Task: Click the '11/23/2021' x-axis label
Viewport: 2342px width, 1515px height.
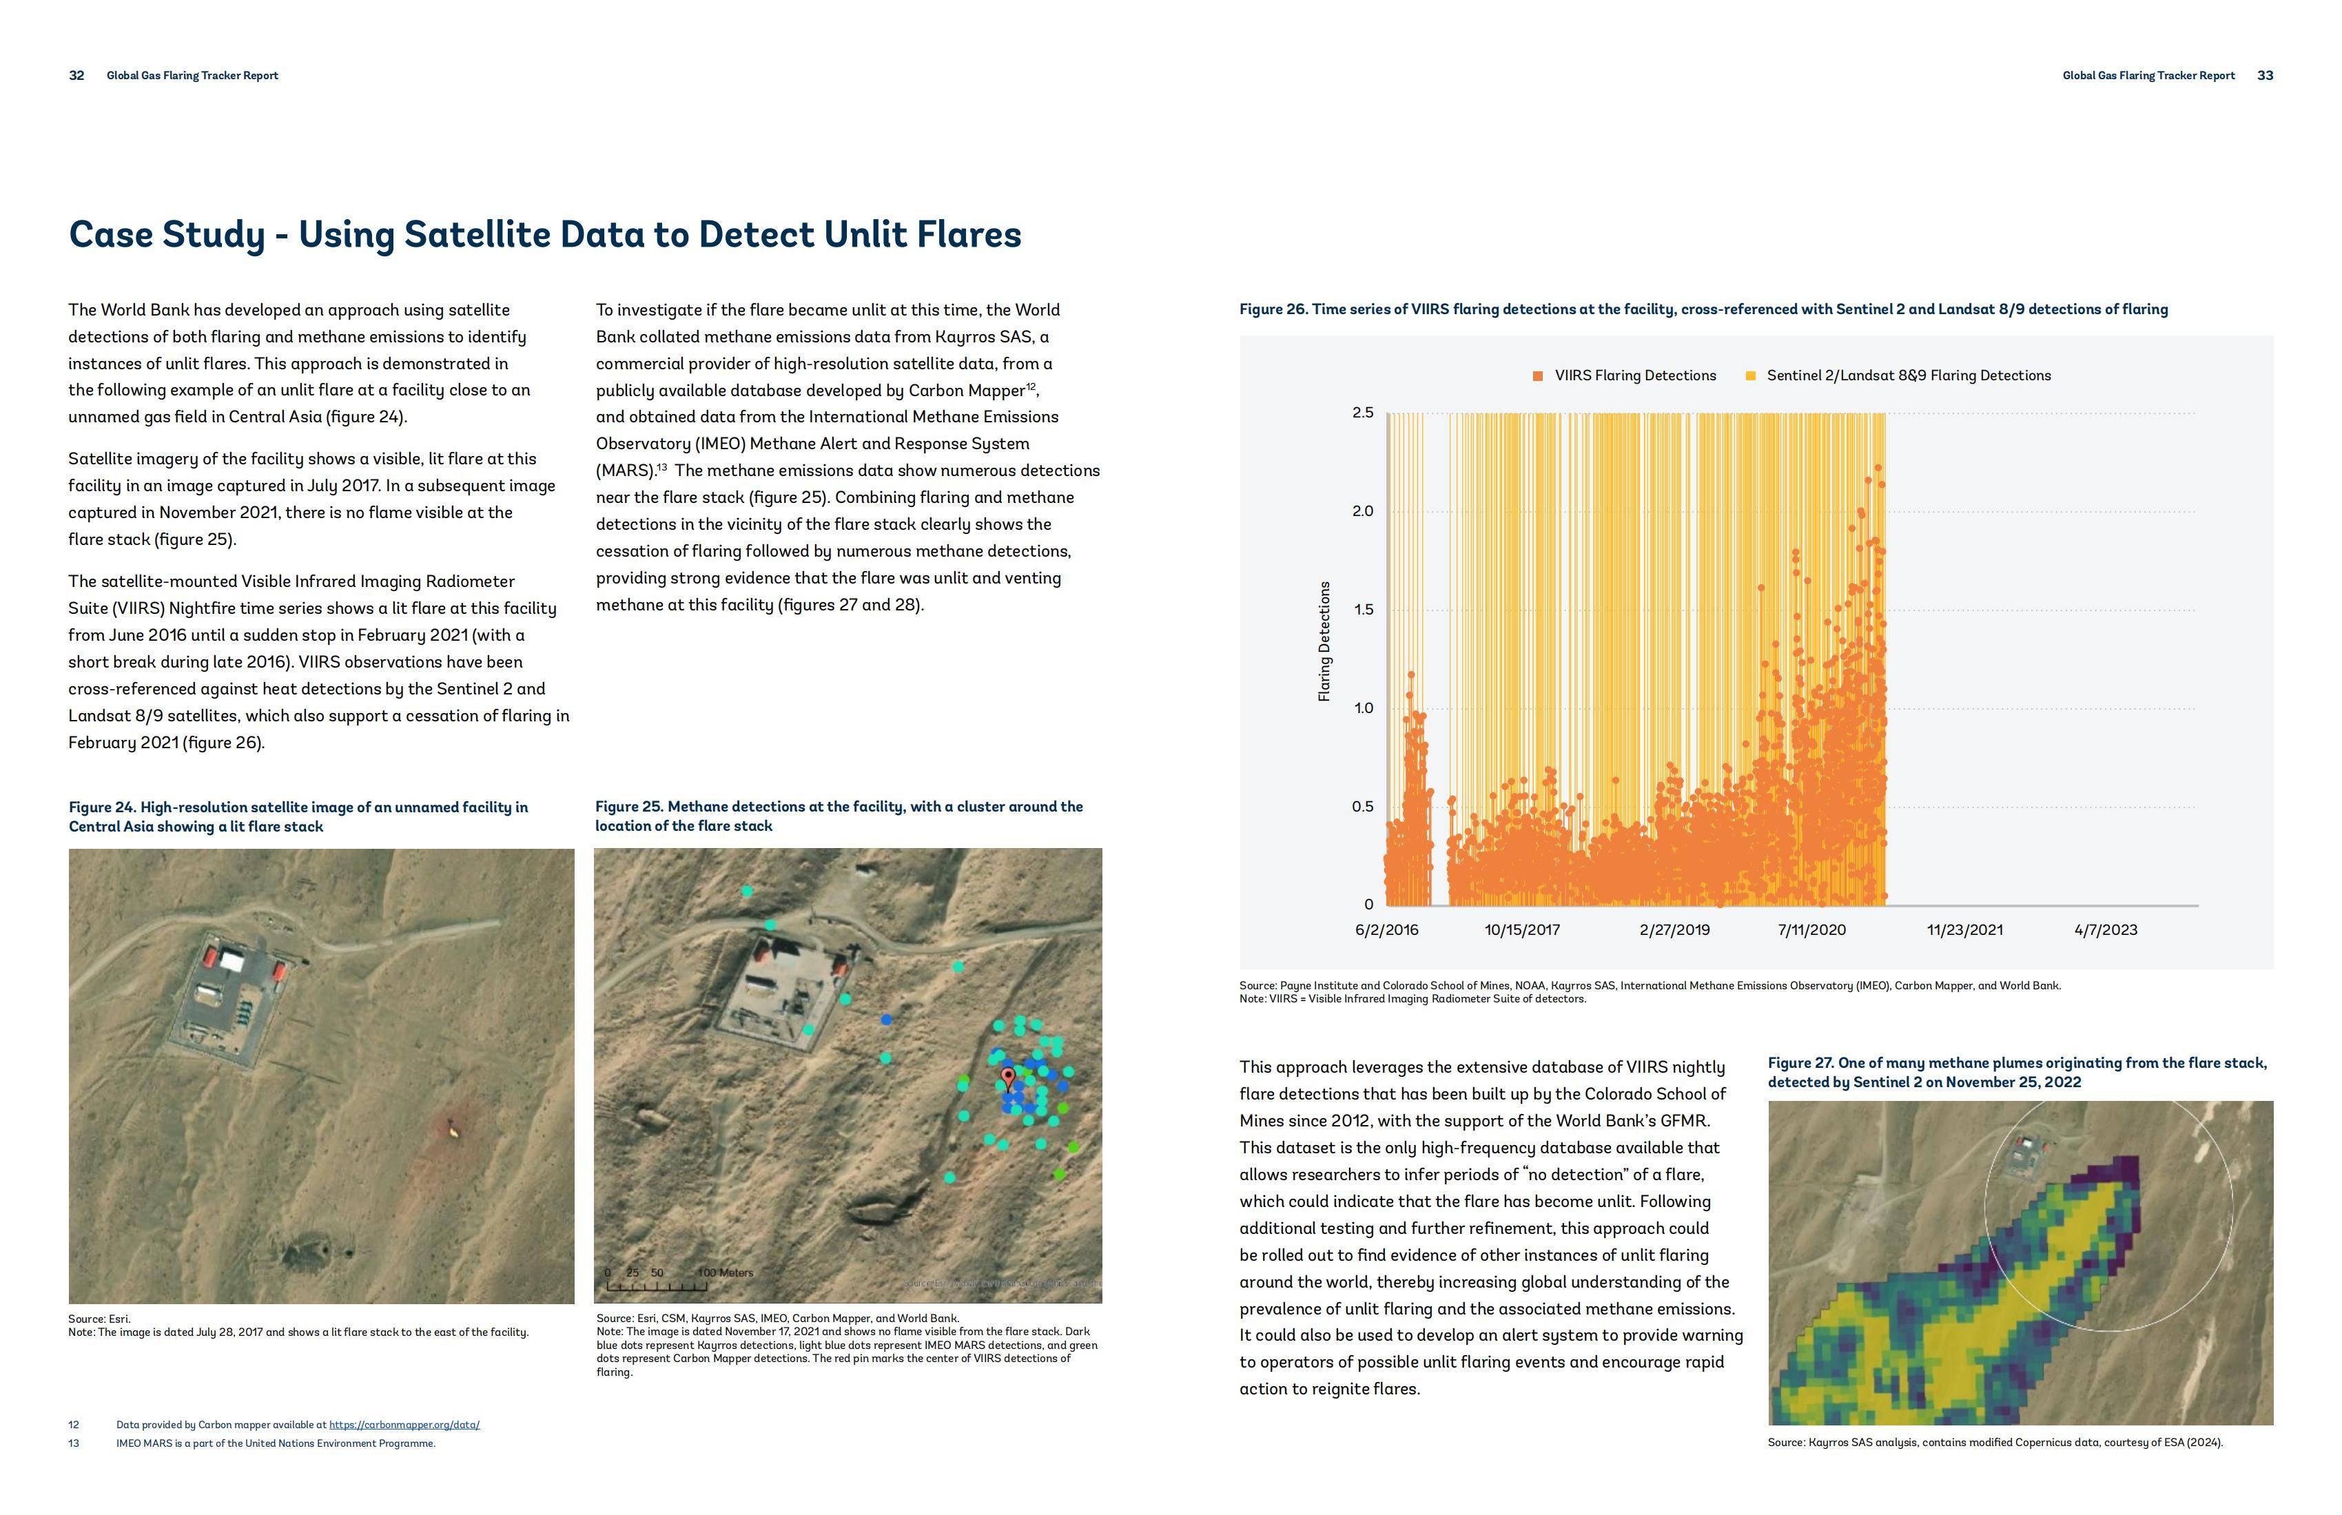Action: [x=1964, y=929]
